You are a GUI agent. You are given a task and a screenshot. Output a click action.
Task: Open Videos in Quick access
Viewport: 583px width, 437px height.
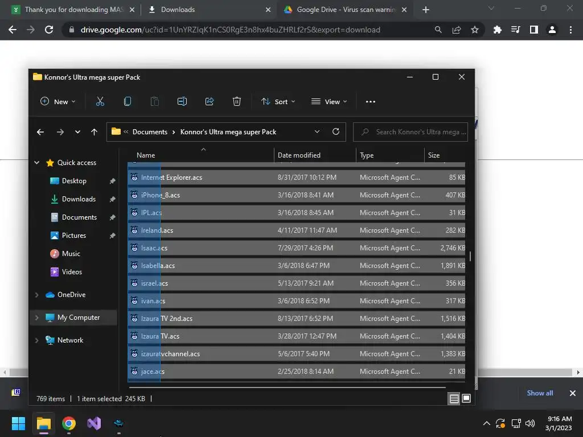72,272
